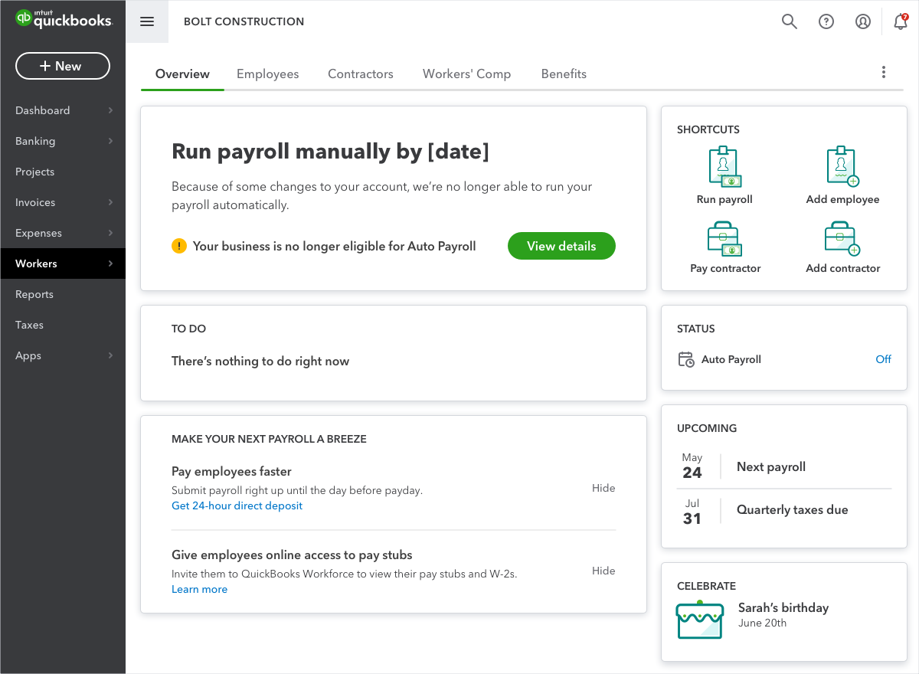Hide the online pay stubs tip
919x674 pixels.
603,571
